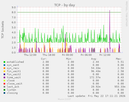Viewport: 129px width, 102px height.
Task: Click the 0.0 y-axis tick label
Action: coord(14,53)
